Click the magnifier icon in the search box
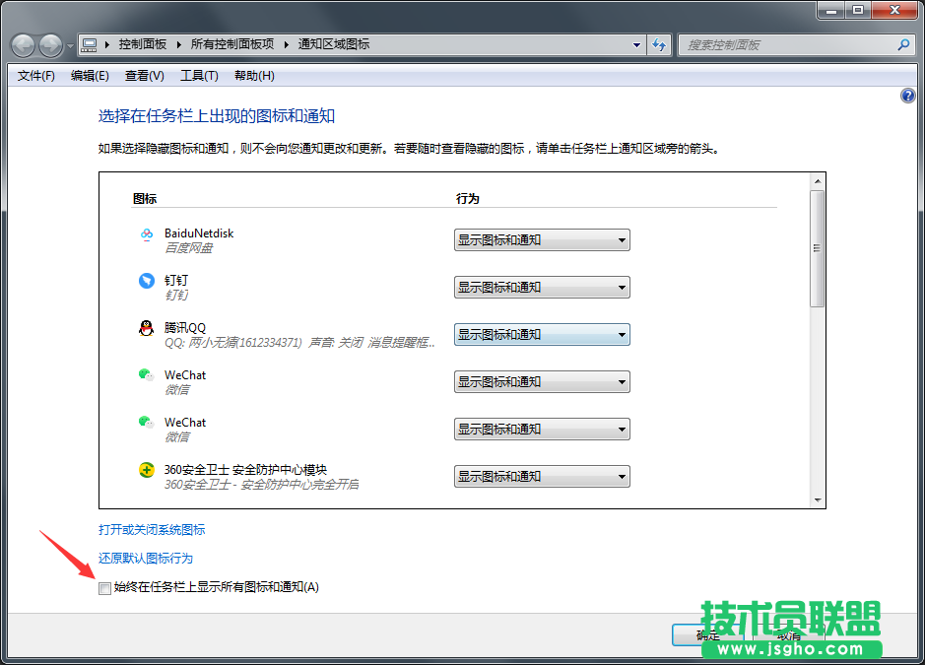 coord(903,44)
